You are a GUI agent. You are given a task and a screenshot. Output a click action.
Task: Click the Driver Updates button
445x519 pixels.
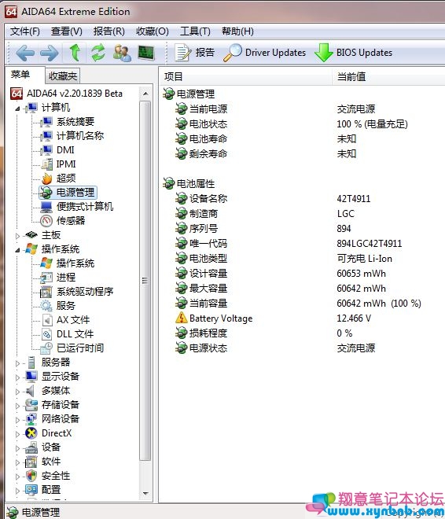[265, 53]
